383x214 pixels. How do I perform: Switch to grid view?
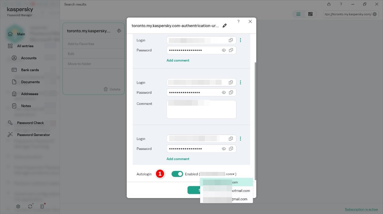tap(310, 14)
